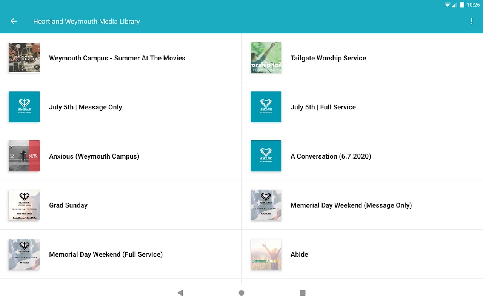Tap the Tailgate Worship Service thumbnail
Viewport: 483px width, 302px height.
[266, 58]
